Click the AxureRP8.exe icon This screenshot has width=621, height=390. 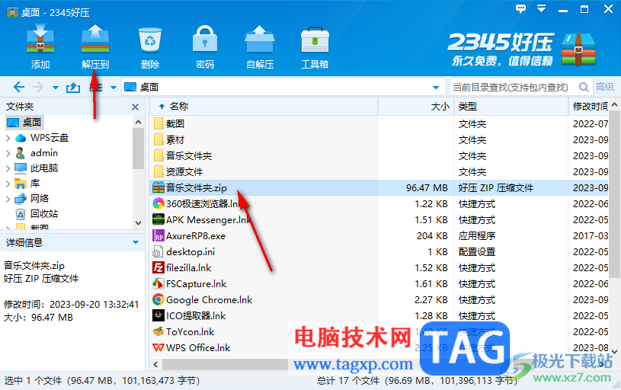pos(158,235)
